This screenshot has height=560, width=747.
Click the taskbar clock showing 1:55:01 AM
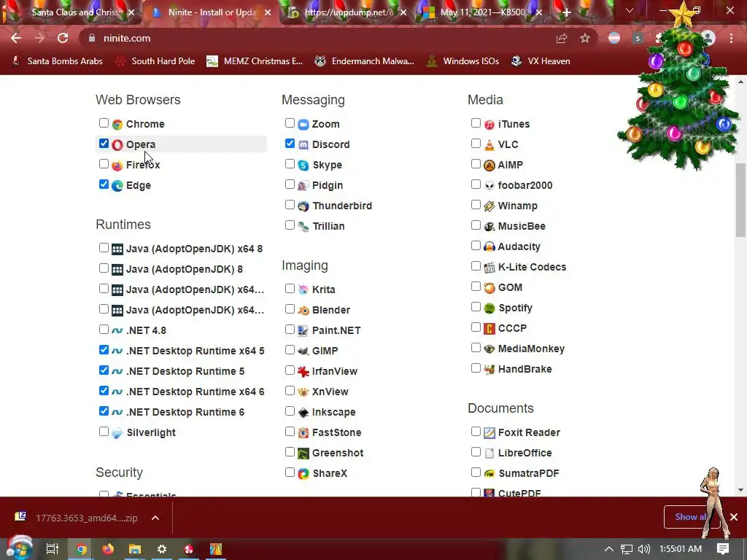pyautogui.click(x=681, y=549)
